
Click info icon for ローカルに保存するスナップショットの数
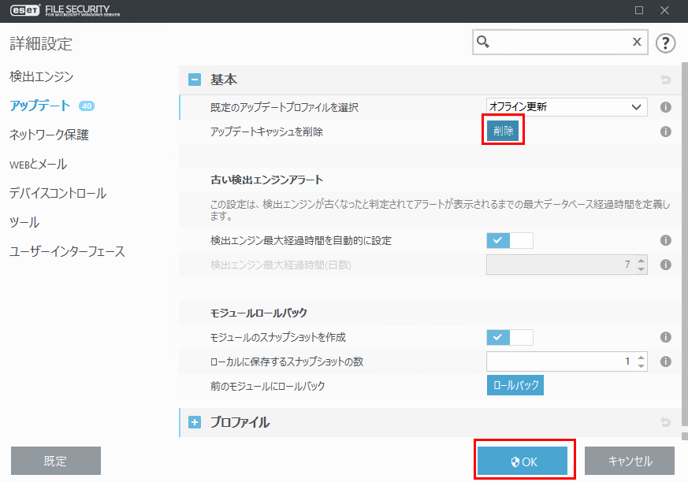click(665, 361)
